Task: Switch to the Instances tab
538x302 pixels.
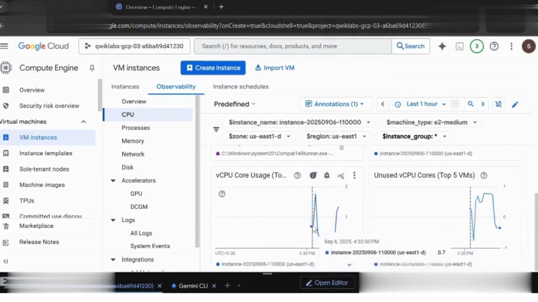Action: coord(125,86)
